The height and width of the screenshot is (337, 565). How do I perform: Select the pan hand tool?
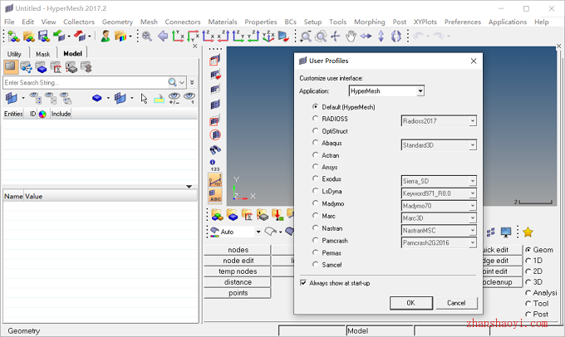pyautogui.click(x=351, y=36)
